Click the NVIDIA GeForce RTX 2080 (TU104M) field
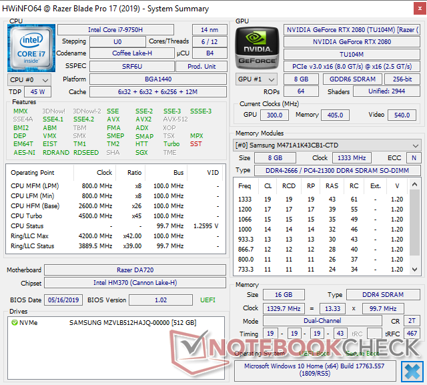Screen dimensions: 427x385 tap(352, 29)
